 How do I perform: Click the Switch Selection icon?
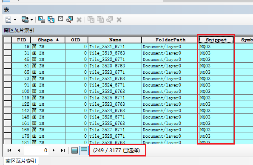click(x=51, y=20)
